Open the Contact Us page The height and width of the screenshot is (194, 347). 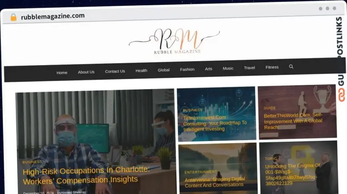[x=115, y=71]
